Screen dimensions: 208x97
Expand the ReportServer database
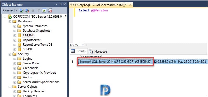(x=15, y=40)
